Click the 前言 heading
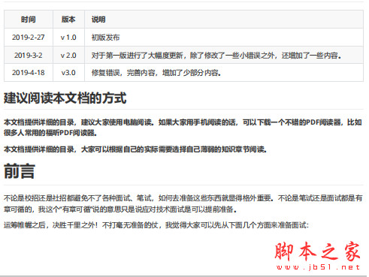369x277 pixels. [x=20, y=171]
